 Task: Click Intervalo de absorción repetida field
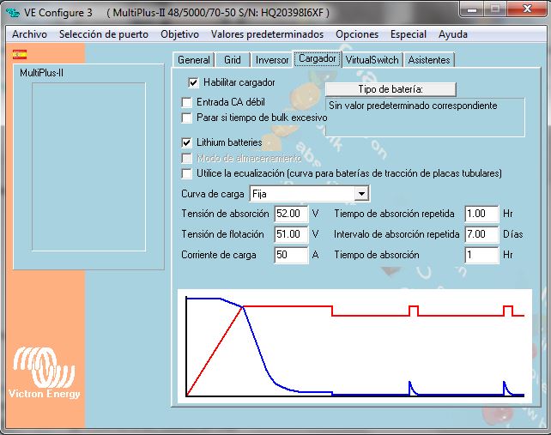click(481, 234)
